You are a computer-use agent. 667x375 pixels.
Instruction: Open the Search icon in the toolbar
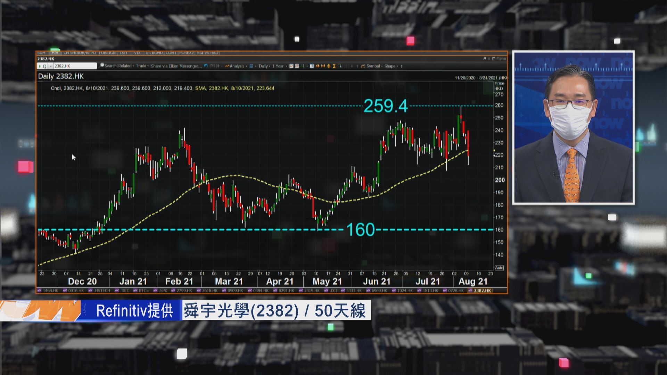point(101,66)
